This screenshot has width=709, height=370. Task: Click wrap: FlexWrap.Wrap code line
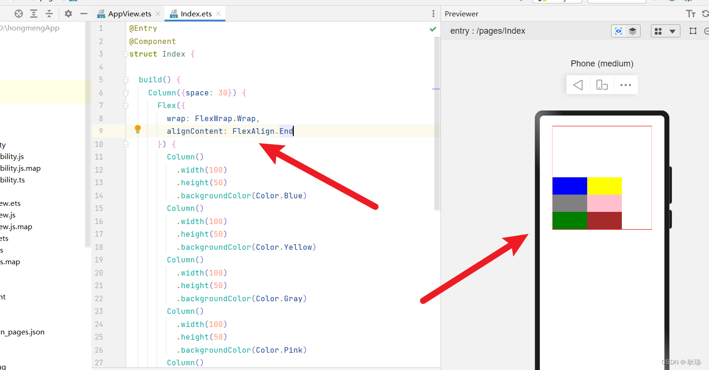pyautogui.click(x=213, y=119)
